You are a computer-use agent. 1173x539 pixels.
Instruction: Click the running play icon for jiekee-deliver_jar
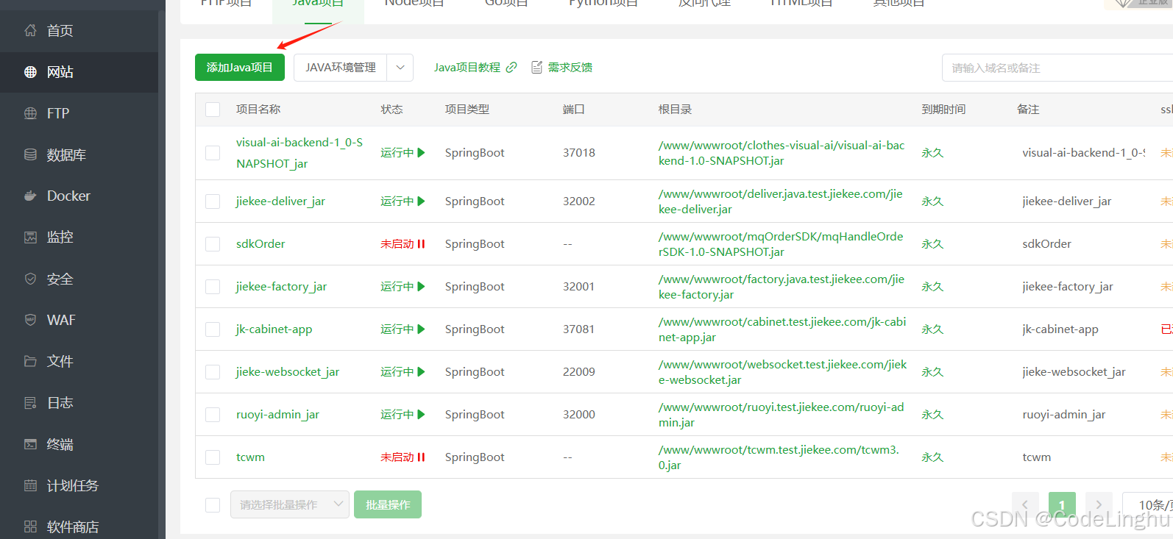422,201
